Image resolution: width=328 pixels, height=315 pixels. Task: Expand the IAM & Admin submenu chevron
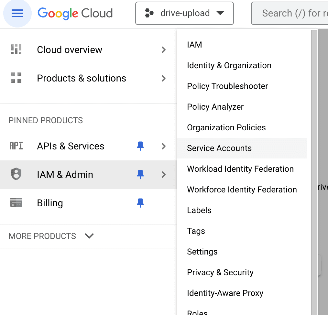pos(164,174)
